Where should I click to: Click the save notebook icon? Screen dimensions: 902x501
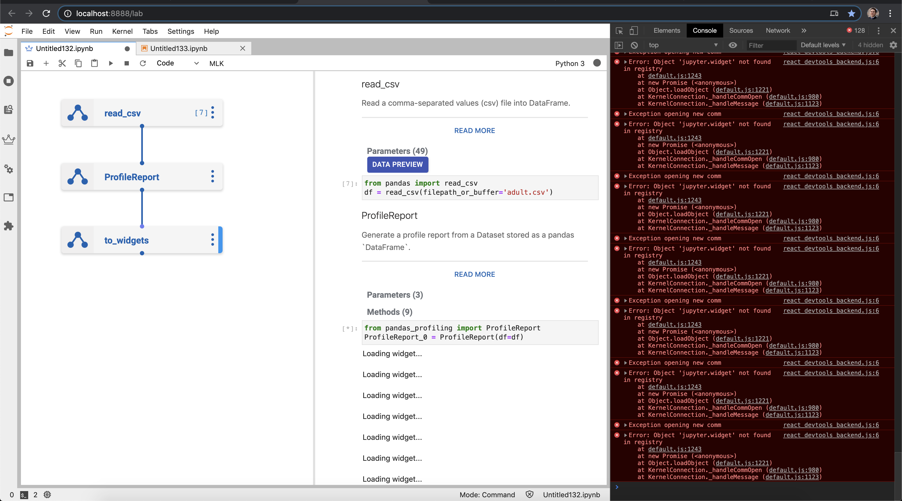pyautogui.click(x=30, y=63)
